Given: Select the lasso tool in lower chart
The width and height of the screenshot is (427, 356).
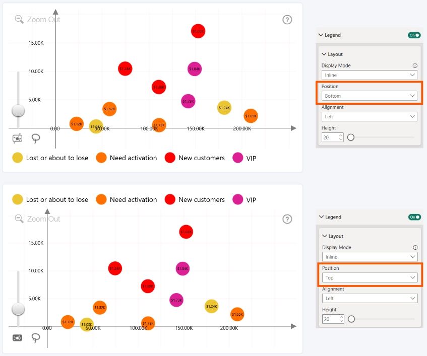Looking at the screenshot, I should click(36, 338).
